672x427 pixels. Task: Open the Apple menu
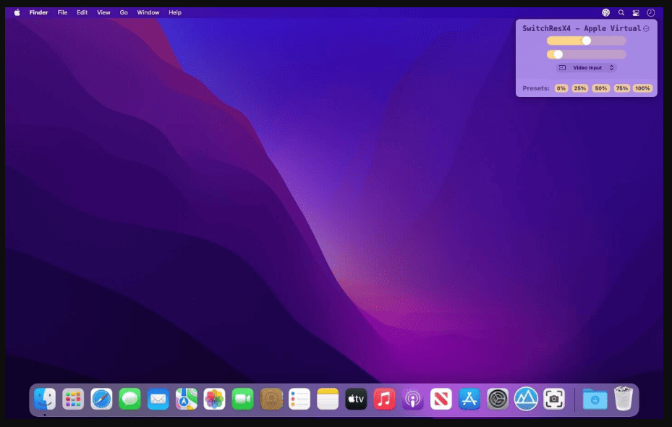pos(17,12)
